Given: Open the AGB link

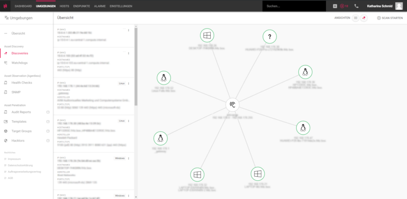Looking at the screenshot, I should [x=10, y=178].
